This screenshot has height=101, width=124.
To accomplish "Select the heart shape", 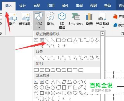I will pos(75,93).
